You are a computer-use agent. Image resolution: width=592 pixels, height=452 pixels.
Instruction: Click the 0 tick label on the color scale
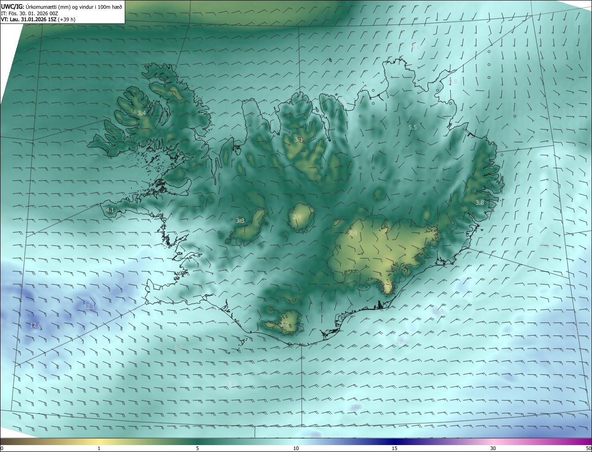(2, 448)
